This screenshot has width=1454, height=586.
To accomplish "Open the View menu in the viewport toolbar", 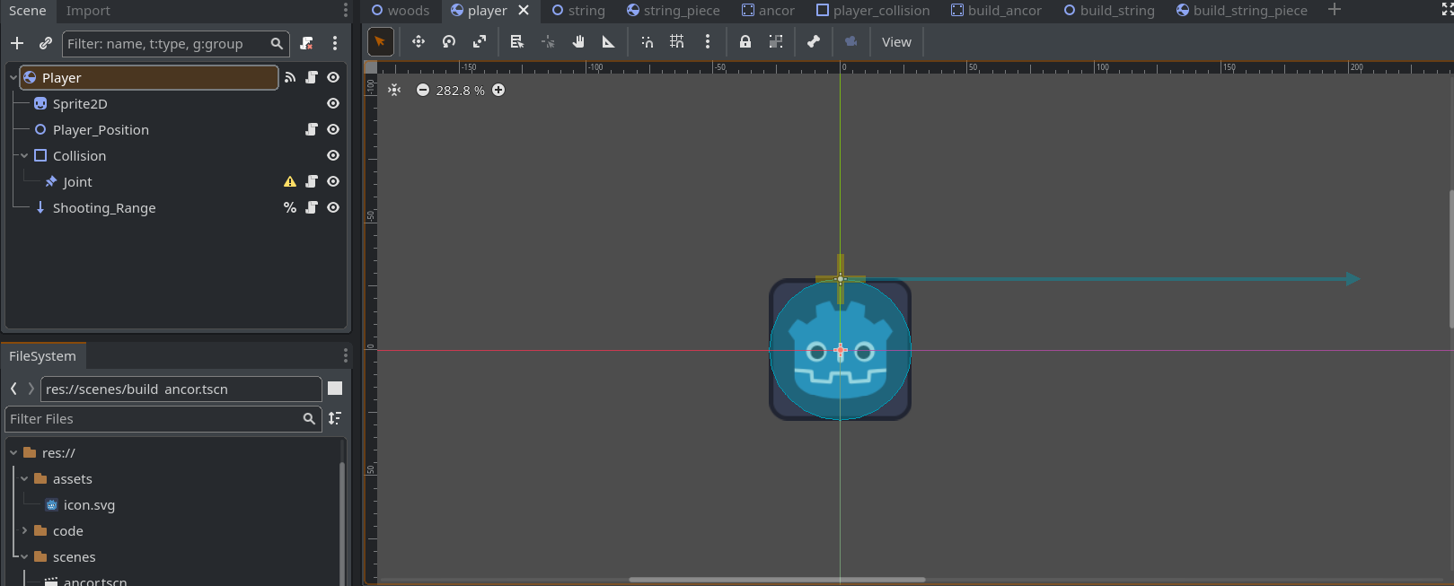I will (896, 41).
